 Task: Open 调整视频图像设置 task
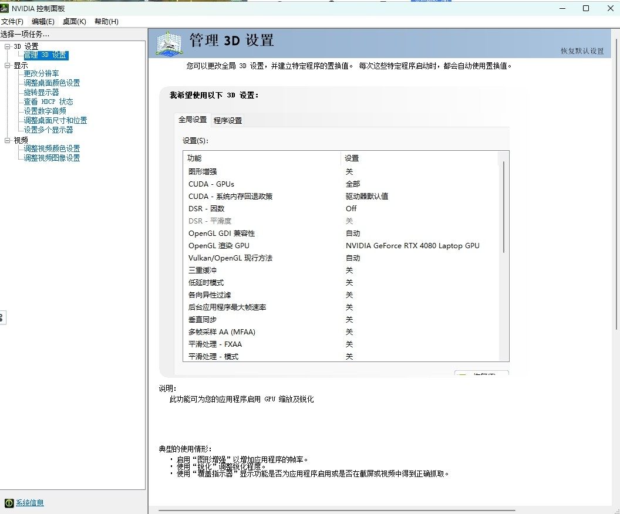[52, 158]
